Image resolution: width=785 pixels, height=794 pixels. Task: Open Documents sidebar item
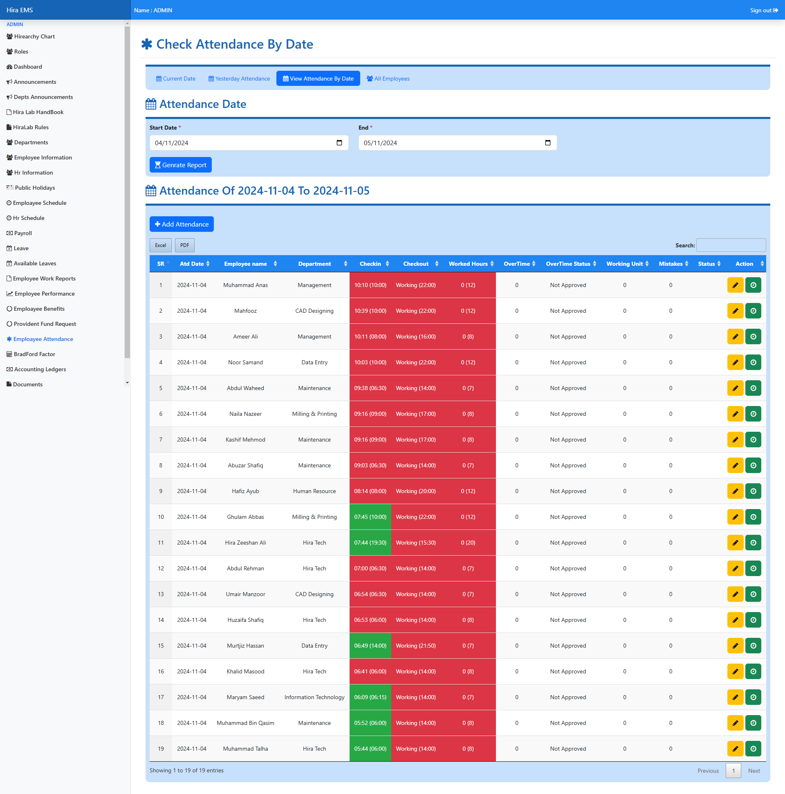[x=25, y=385]
